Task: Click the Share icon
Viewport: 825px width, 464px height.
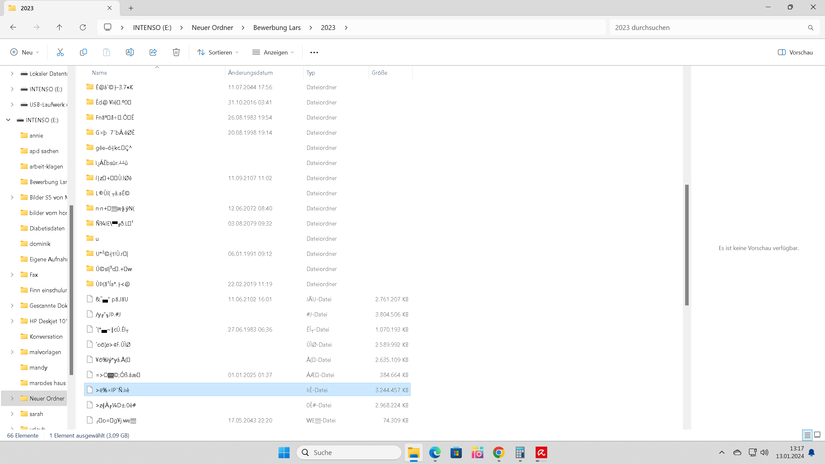Action: tap(153, 52)
